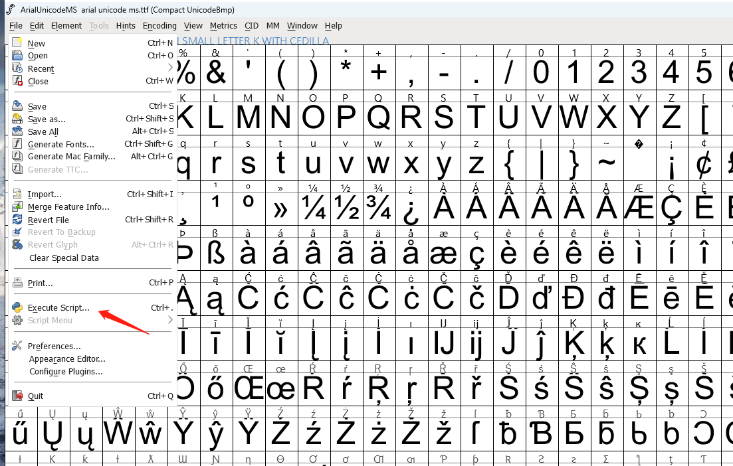Click the Revert File icon
Image resolution: width=733 pixels, height=466 pixels.
17,220
